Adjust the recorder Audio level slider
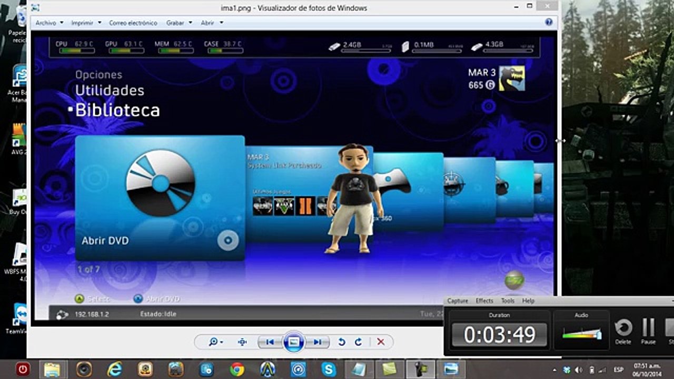Viewport: 674px width, 379px height. [581, 334]
